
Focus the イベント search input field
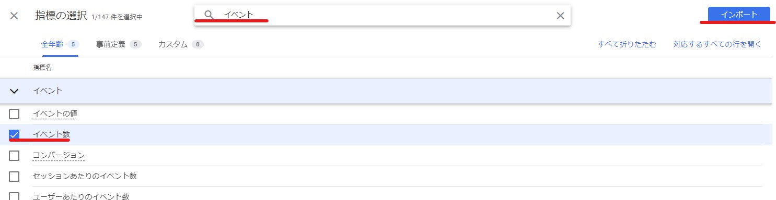pyautogui.click(x=387, y=15)
